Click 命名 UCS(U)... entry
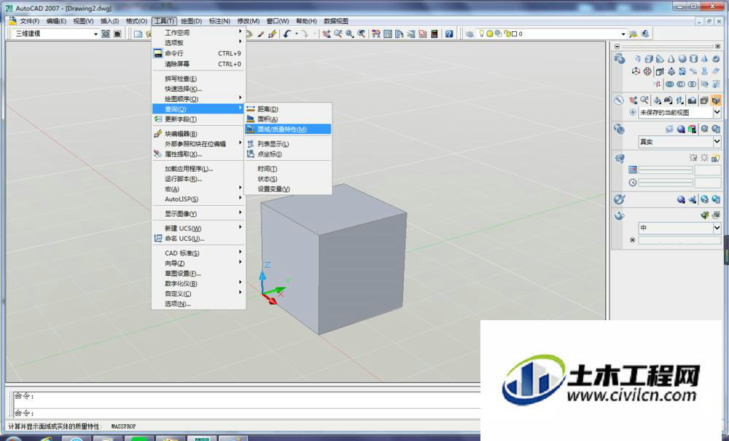The height and width of the screenshot is (441, 729). point(198,238)
